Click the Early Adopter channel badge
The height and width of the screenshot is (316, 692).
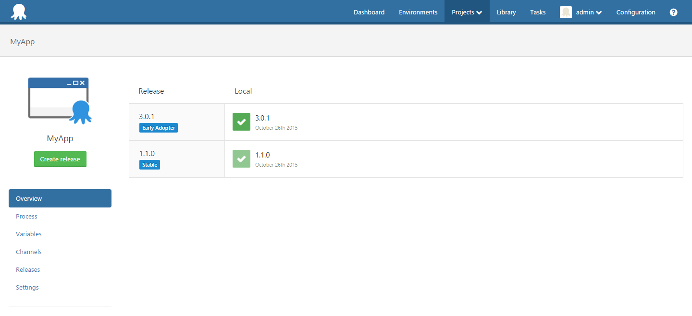(x=159, y=128)
